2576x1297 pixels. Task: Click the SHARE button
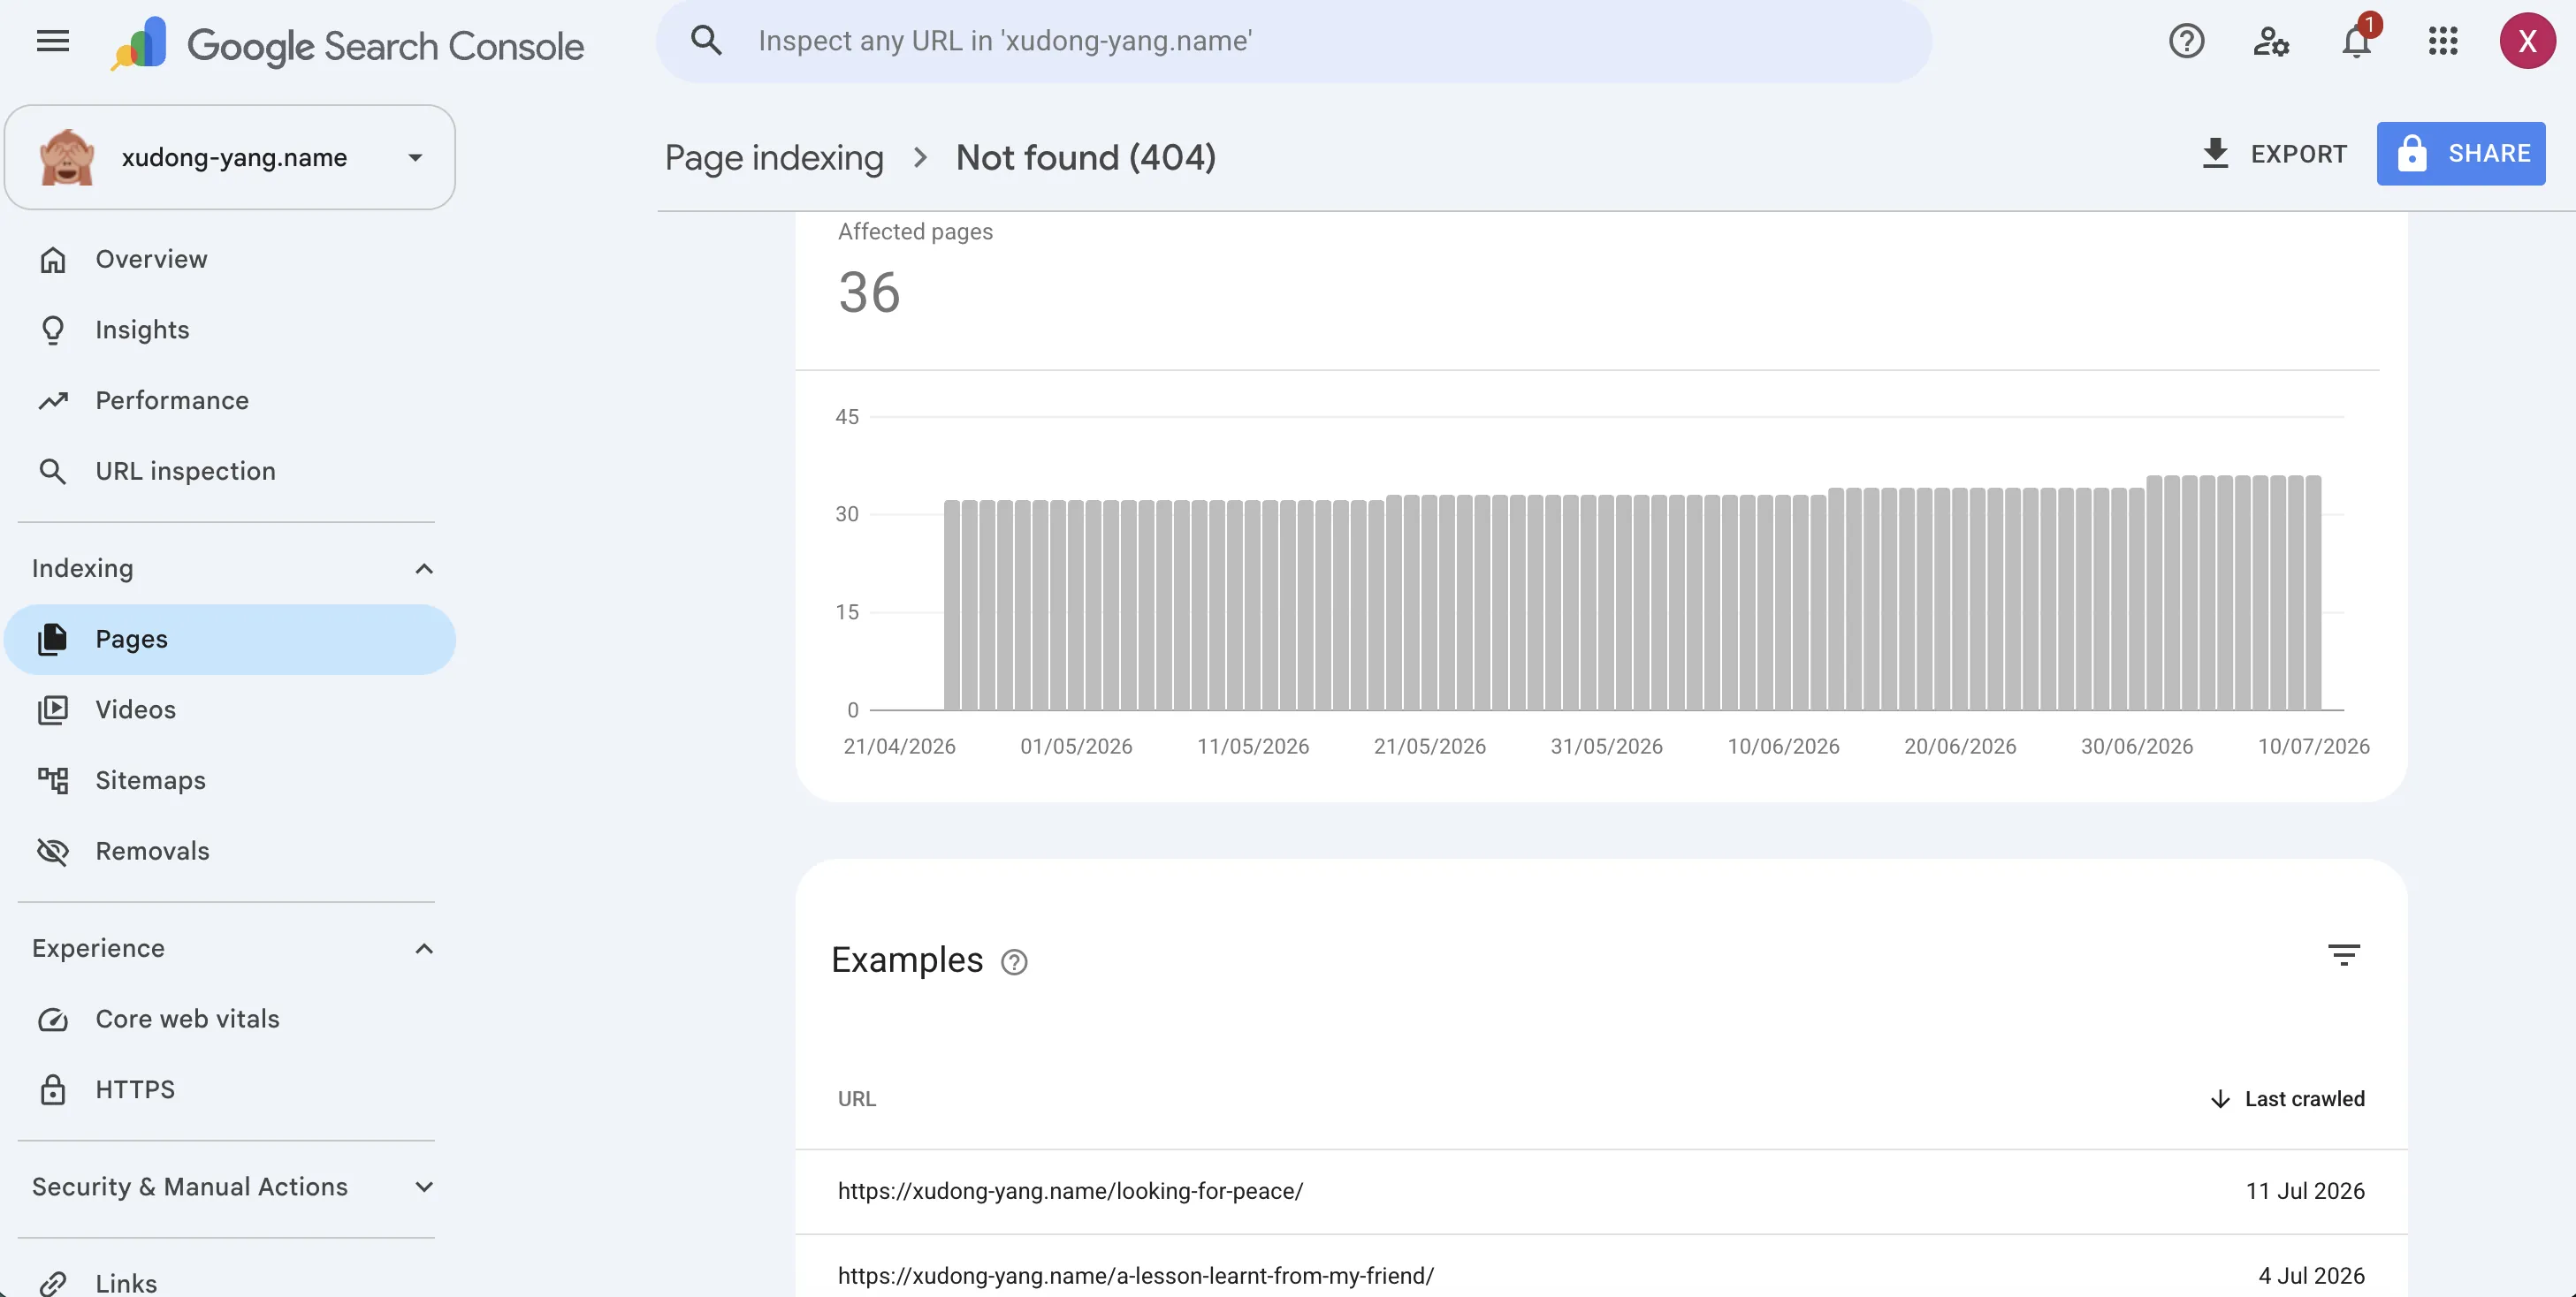pyautogui.click(x=2461, y=154)
